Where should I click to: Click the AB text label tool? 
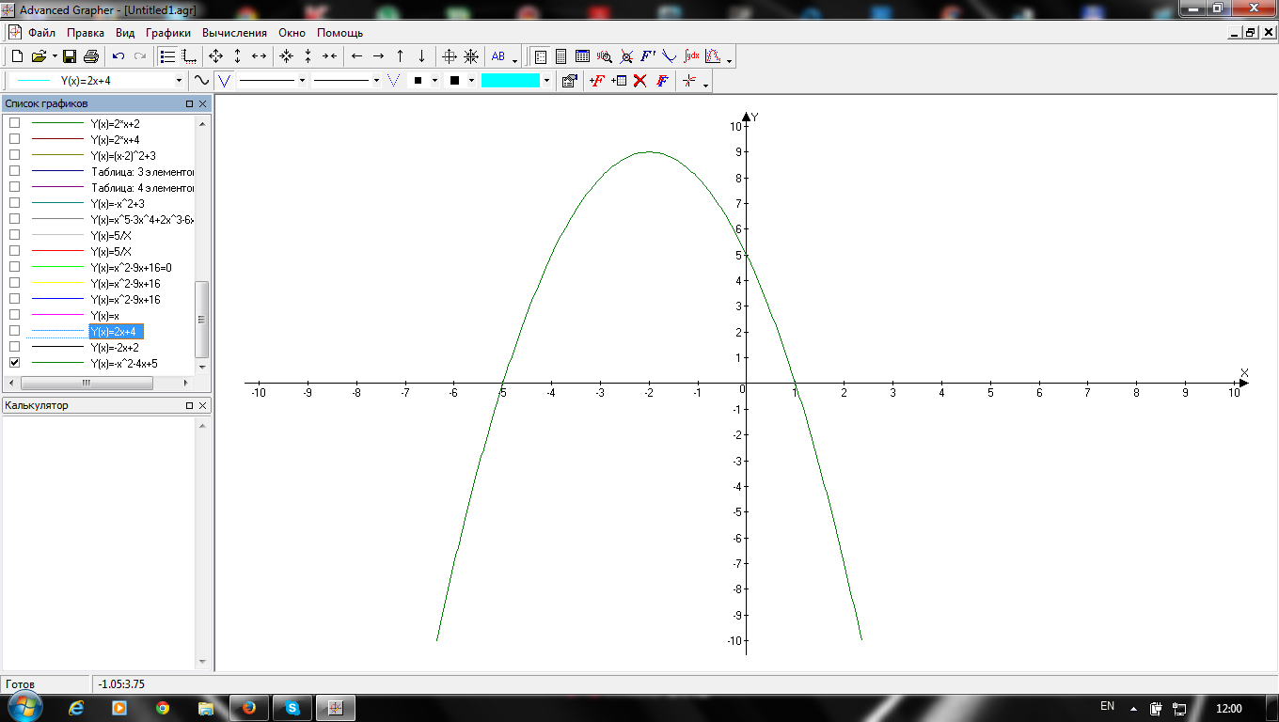pos(498,56)
